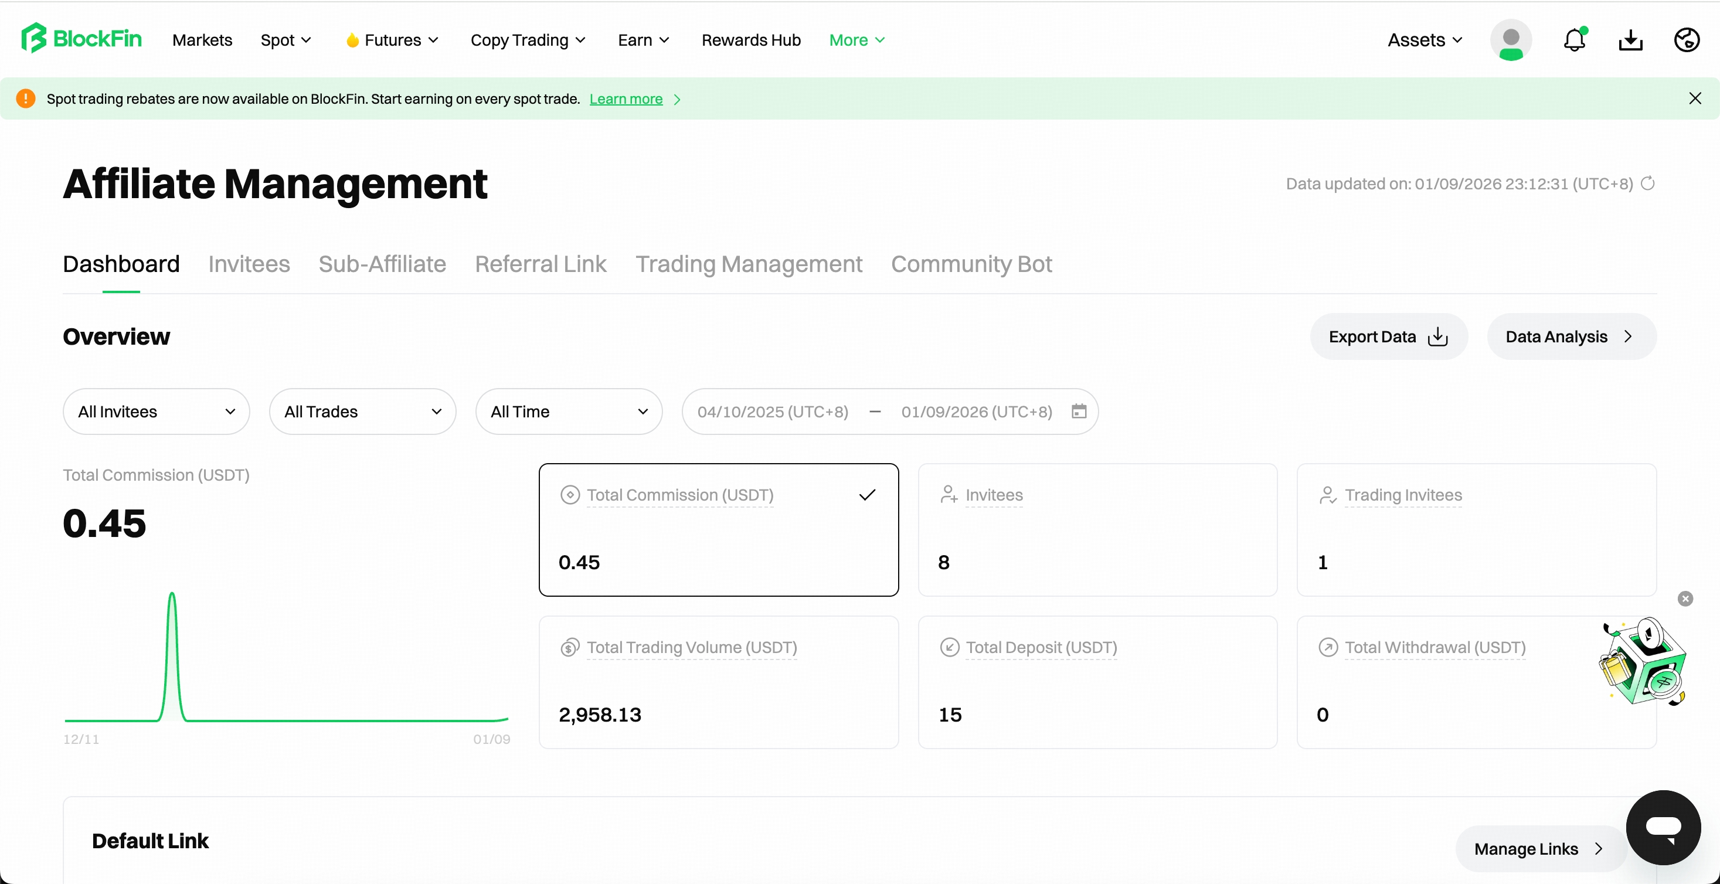The height and width of the screenshot is (884, 1720).
Task: Refresh data with the circular reload icon
Action: tap(1648, 183)
